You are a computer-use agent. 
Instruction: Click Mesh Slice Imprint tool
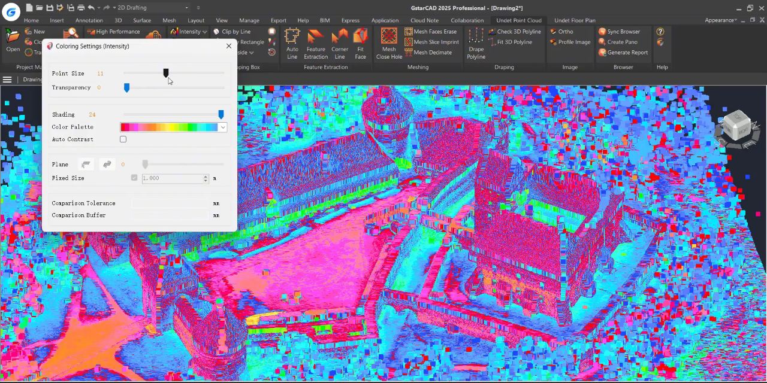coord(432,42)
